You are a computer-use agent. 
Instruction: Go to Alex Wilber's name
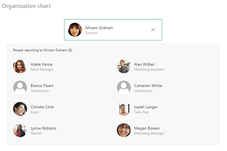(x=144, y=64)
